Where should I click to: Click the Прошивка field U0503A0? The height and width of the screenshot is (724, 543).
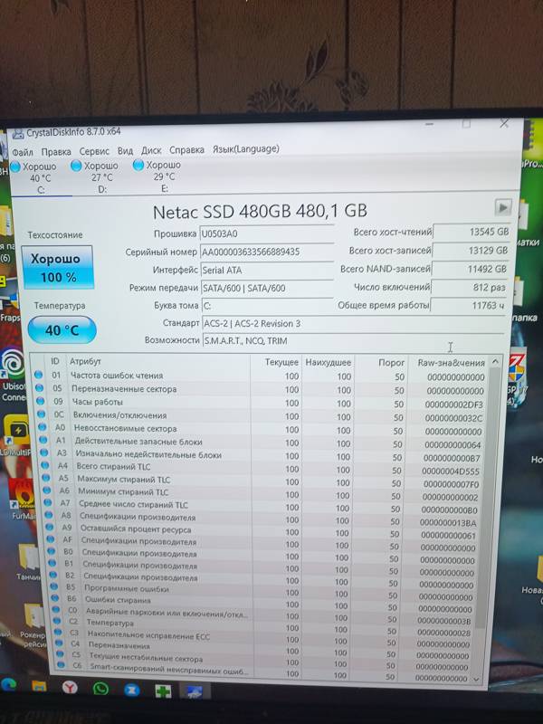(x=266, y=233)
